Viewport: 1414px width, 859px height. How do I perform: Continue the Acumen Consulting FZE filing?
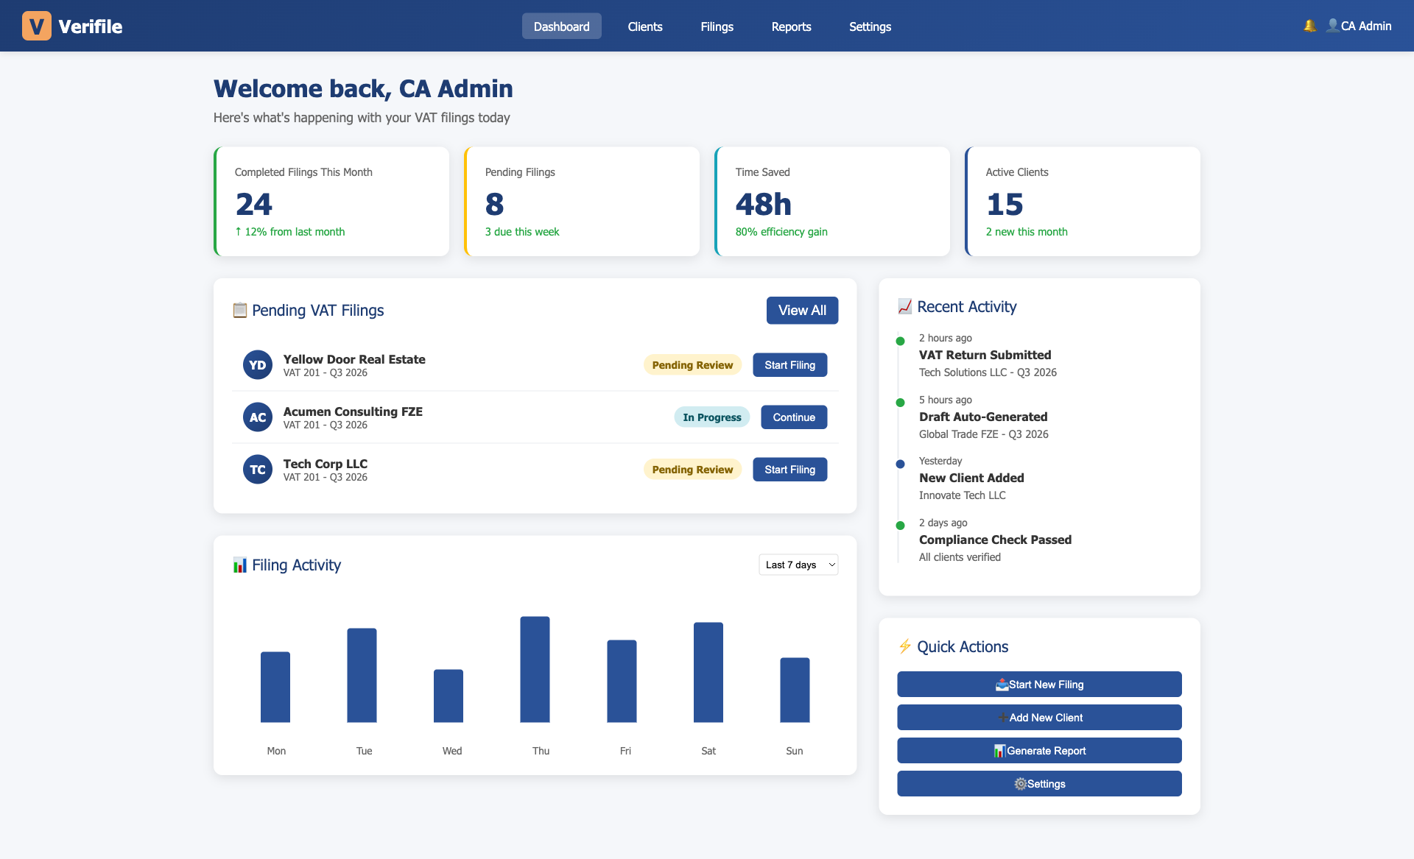[794, 417]
